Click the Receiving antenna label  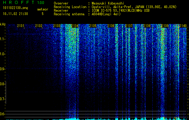(69, 14)
